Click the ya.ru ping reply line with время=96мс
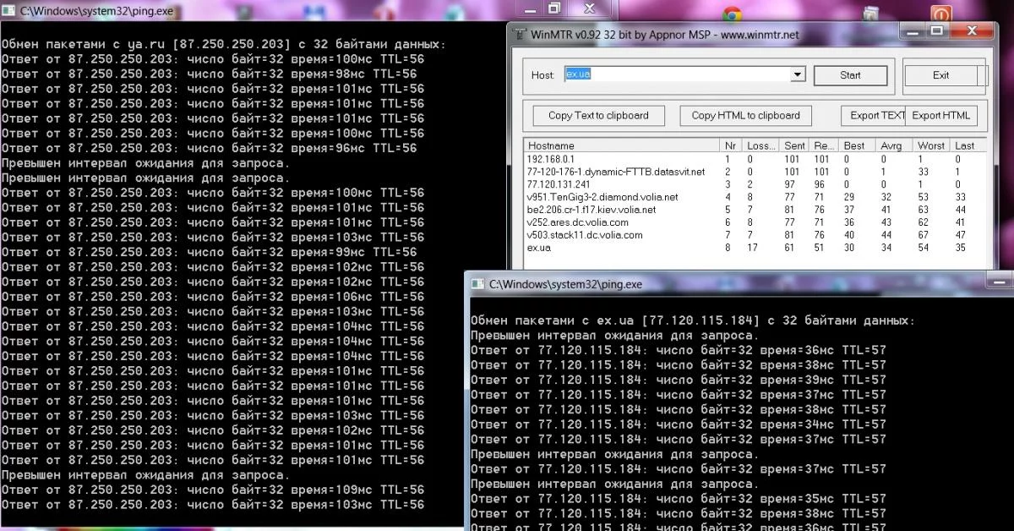 [x=209, y=148]
